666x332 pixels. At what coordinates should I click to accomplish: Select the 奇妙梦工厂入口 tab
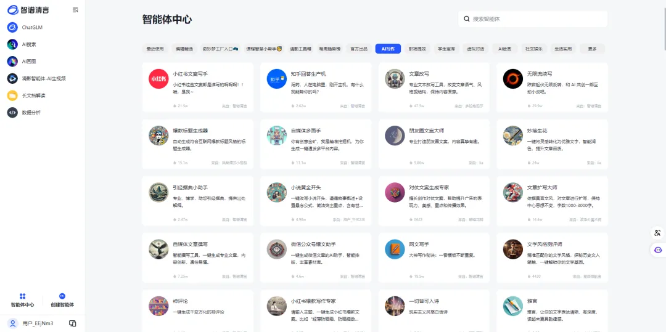tap(220, 49)
